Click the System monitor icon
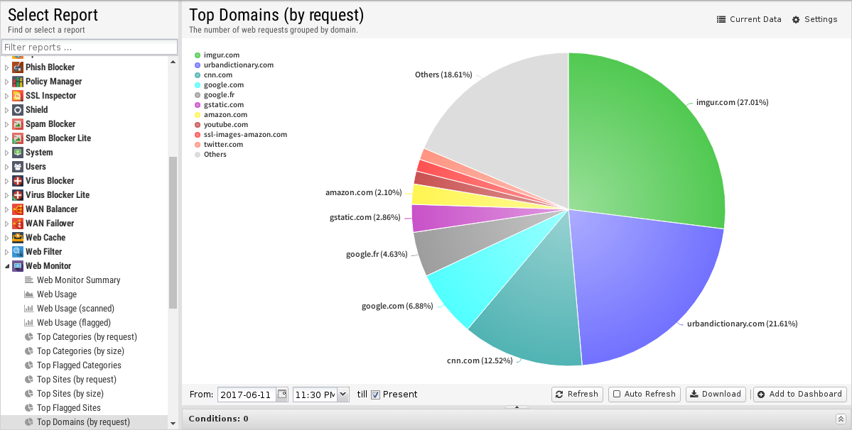Image resolution: width=852 pixels, height=430 pixels. (x=18, y=153)
